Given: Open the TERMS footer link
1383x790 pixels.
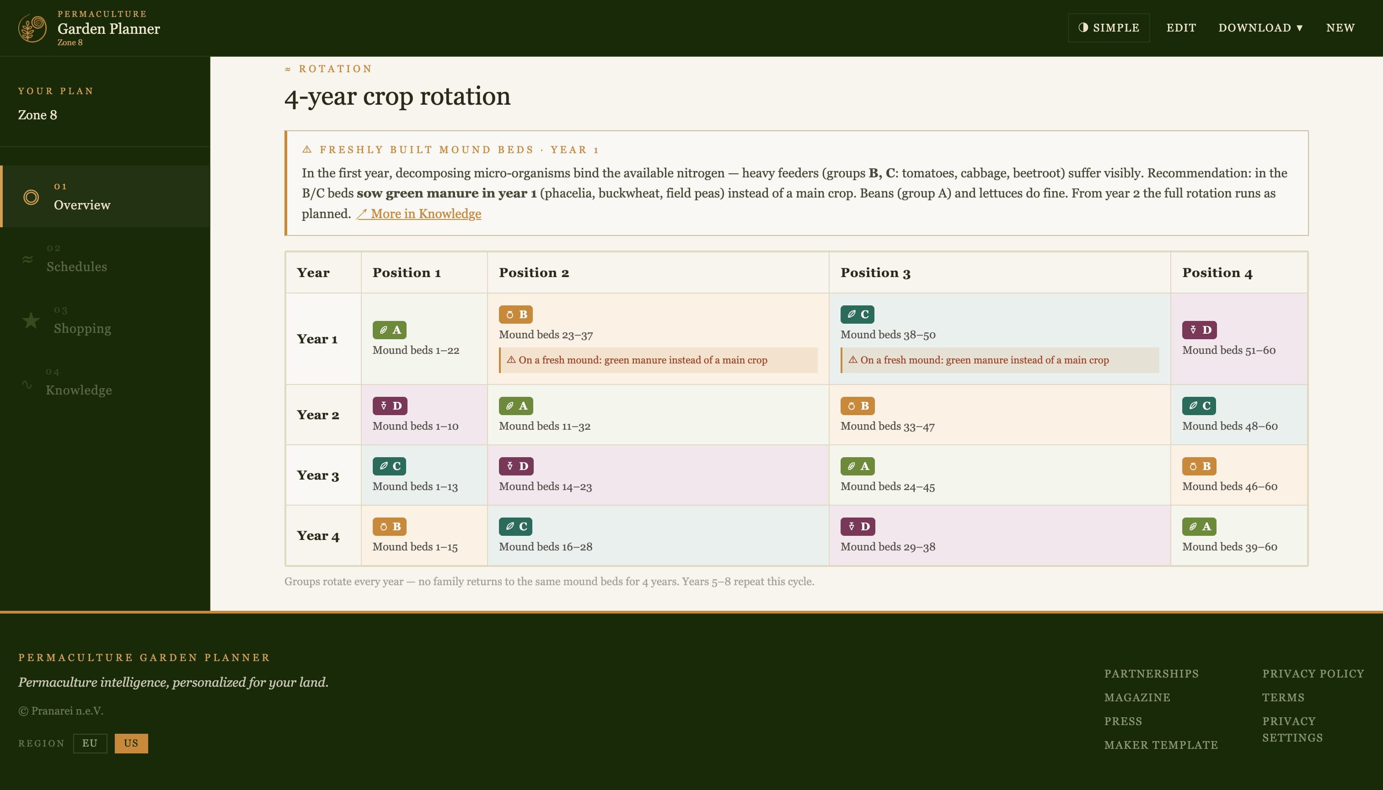Looking at the screenshot, I should pos(1283,697).
